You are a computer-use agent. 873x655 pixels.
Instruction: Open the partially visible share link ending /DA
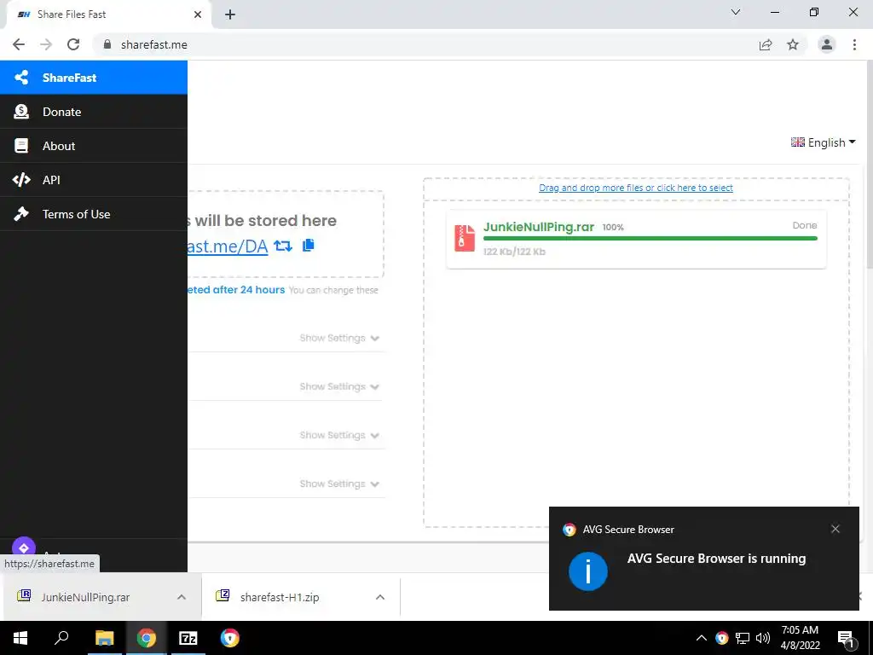228,246
